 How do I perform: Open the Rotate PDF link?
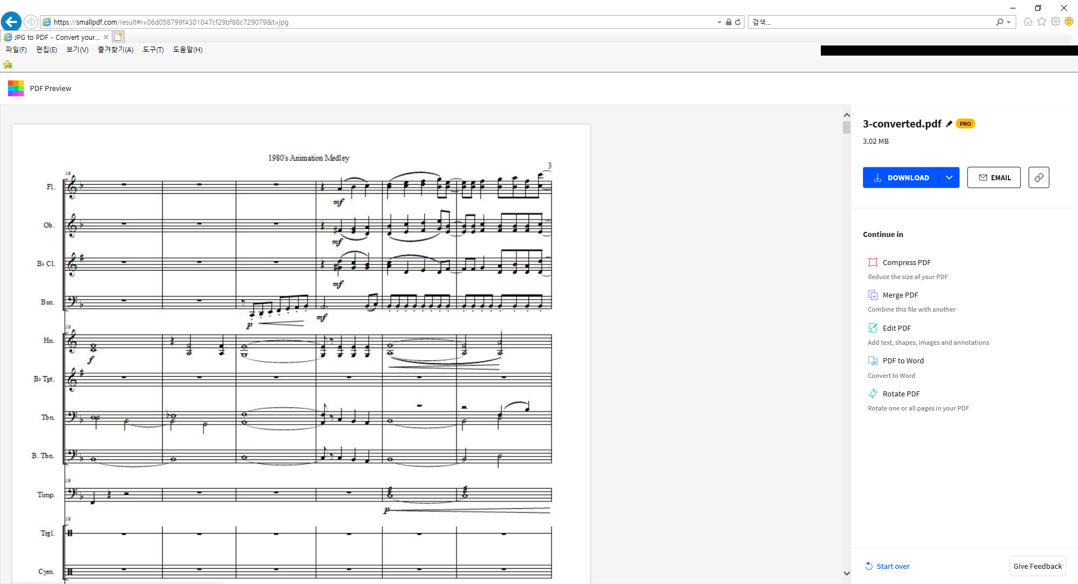(x=901, y=394)
